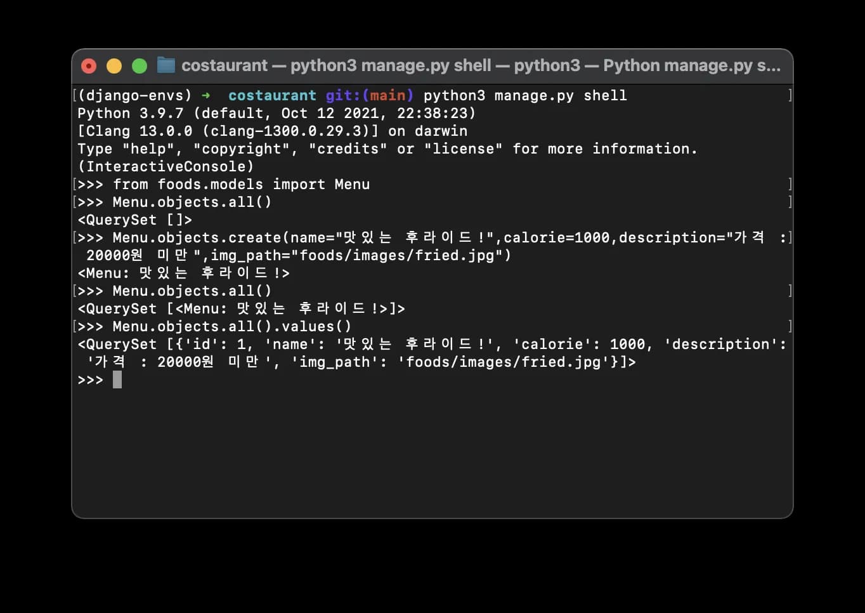Image resolution: width=865 pixels, height=613 pixels.
Task: Click the (InteractiveConsole) line
Action: (166, 167)
